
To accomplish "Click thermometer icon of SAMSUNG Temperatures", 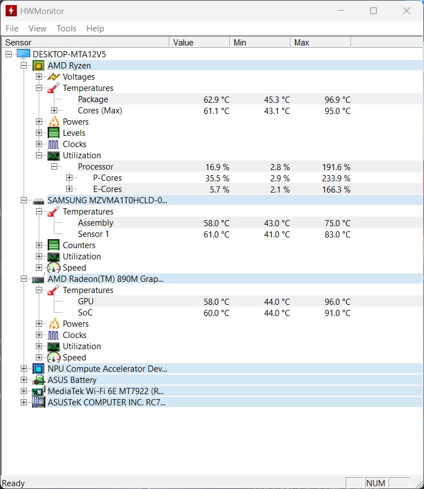I will click(54, 212).
